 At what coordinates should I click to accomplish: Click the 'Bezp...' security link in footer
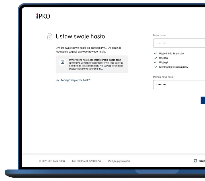click(x=202, y=161)
